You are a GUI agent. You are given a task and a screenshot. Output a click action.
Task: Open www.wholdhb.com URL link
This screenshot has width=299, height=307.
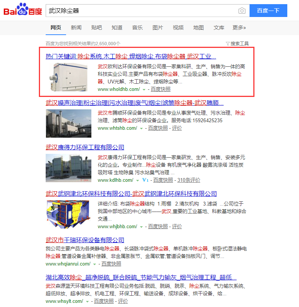119,89
